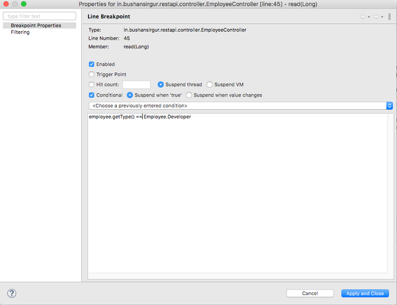Viewport: 397px width, 305px height.
Task: Open the back history dropdown arrow
Action: (369, 16)
